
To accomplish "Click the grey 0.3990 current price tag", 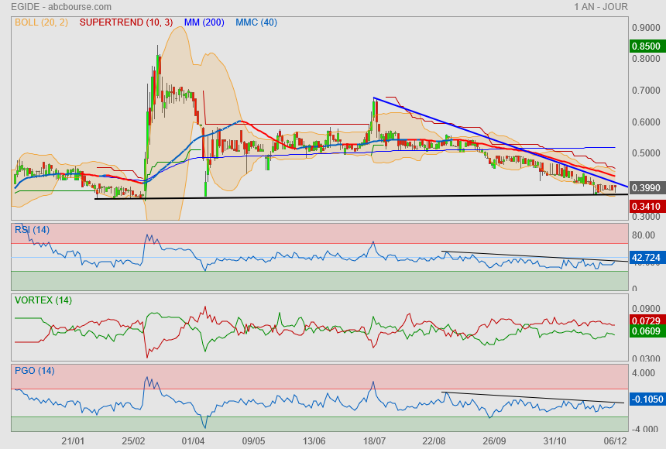I will (646, 188).
